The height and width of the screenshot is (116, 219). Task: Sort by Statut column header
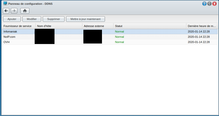(150, 26)
